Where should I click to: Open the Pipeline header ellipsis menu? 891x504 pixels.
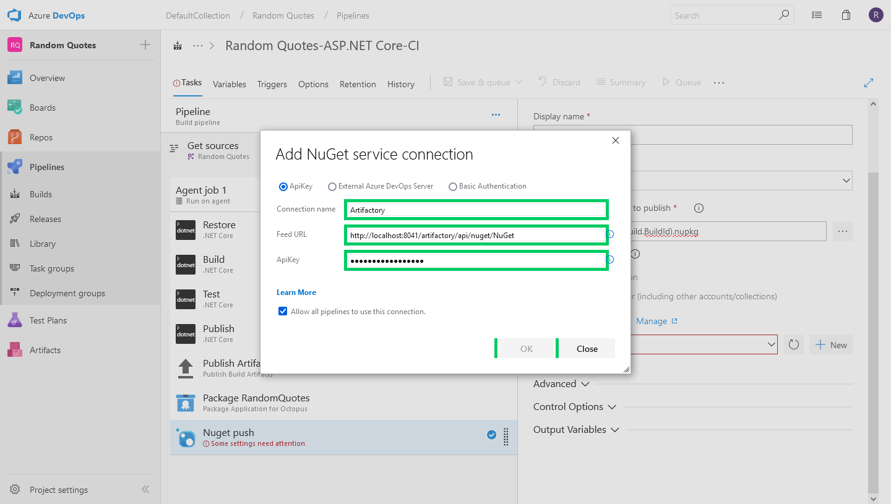tap(496, 114)
